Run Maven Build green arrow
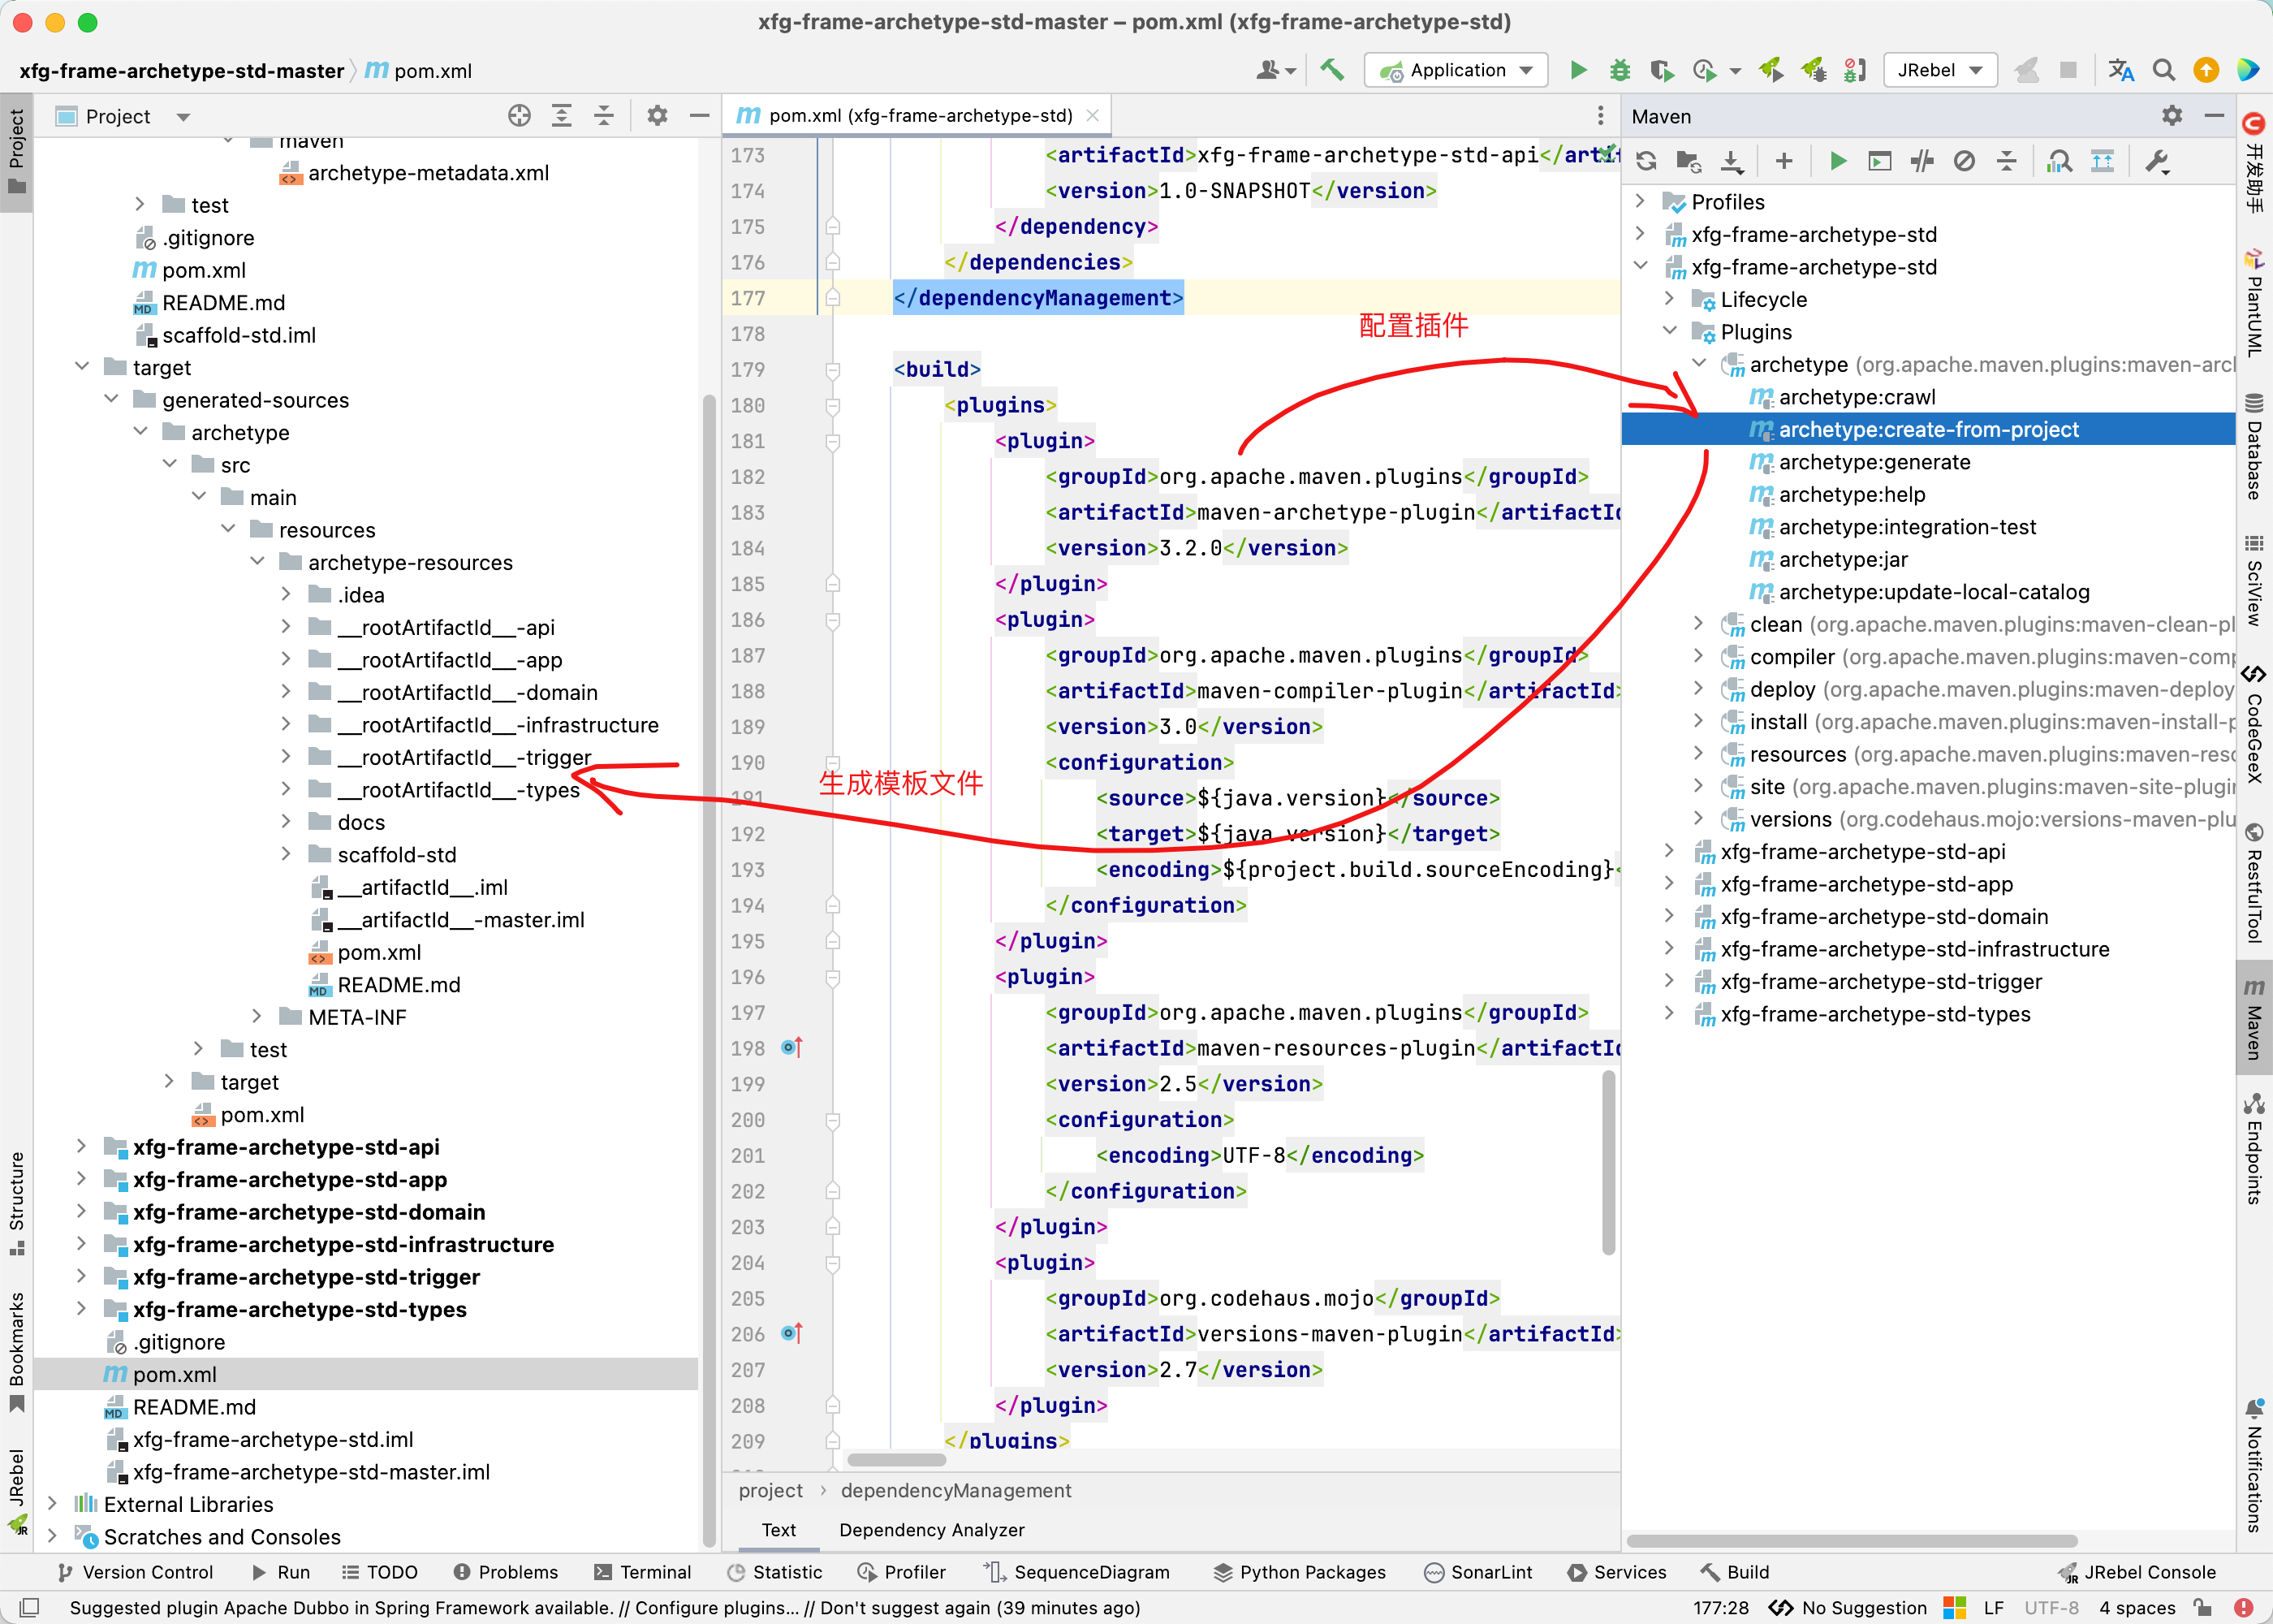 click(x=1837, y=161)
